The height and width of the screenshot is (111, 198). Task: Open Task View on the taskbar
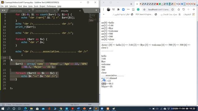pyautogui.click(x=19, y=109)
